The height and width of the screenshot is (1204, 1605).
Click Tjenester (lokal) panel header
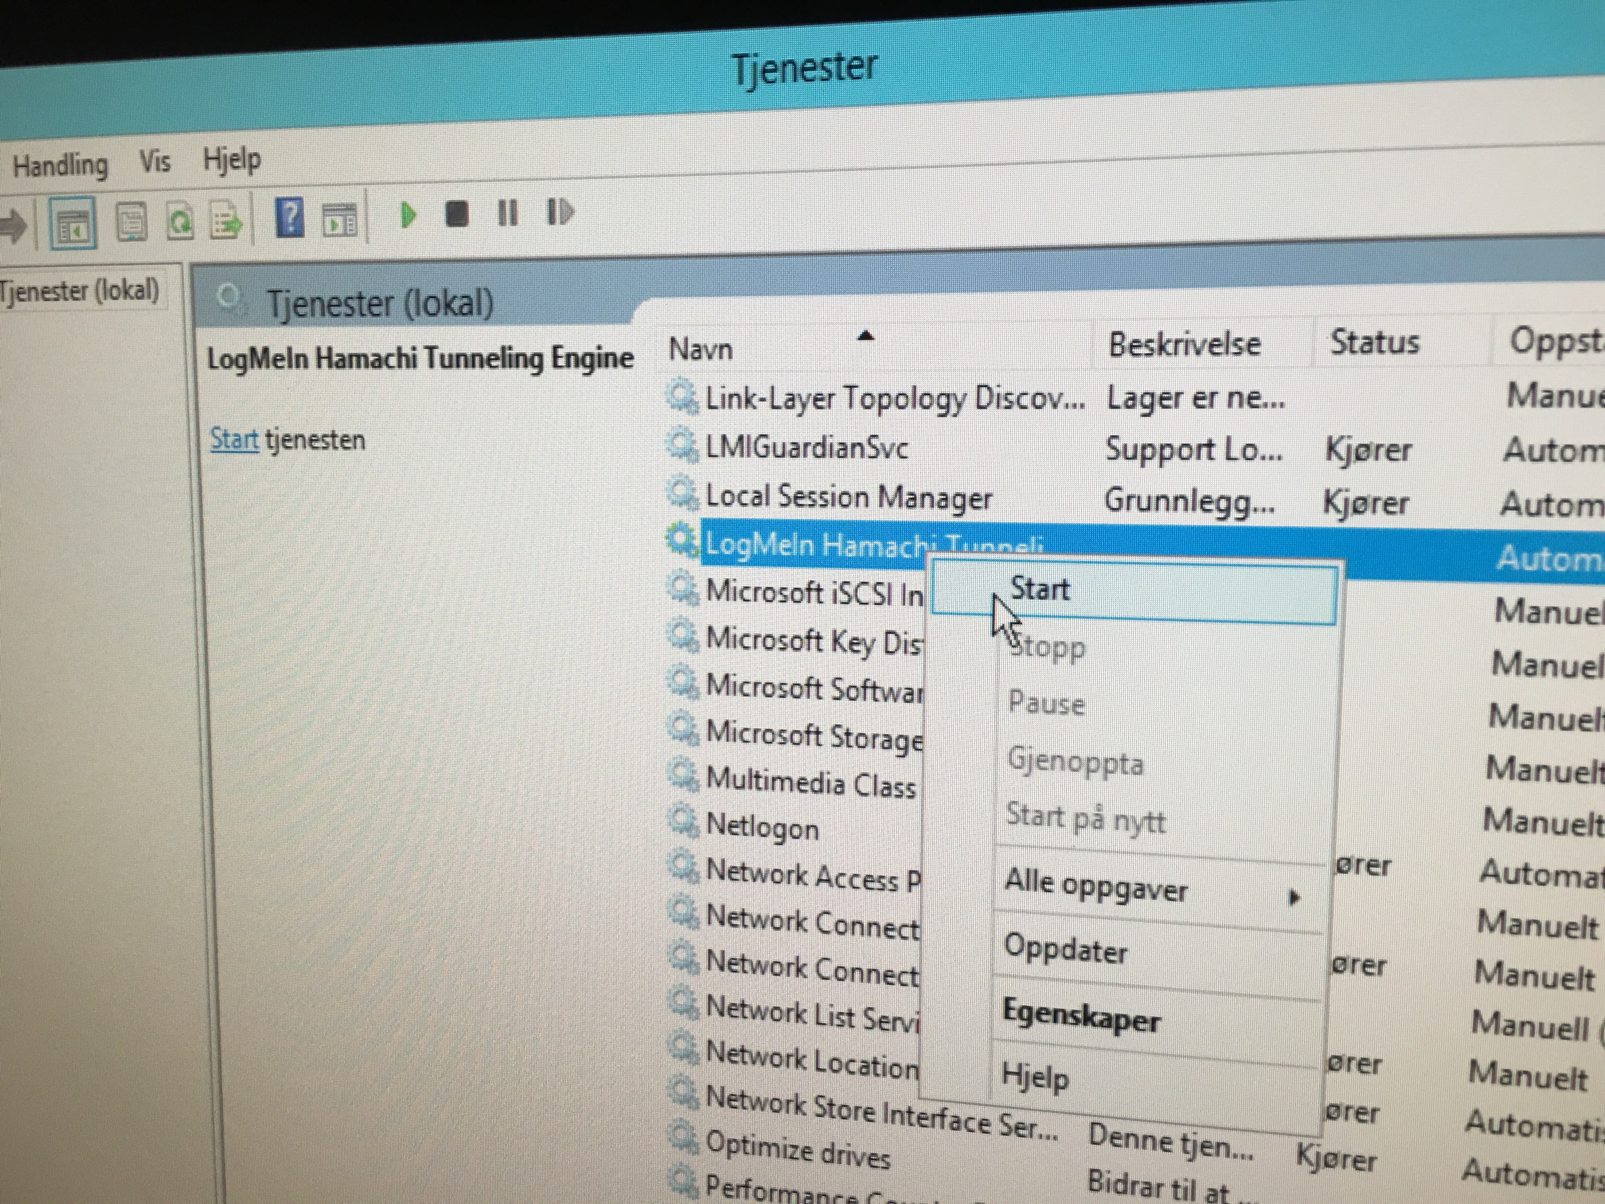click(380, 303)
